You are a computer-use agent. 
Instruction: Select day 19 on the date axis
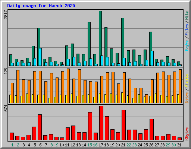(x=112, y=145)
